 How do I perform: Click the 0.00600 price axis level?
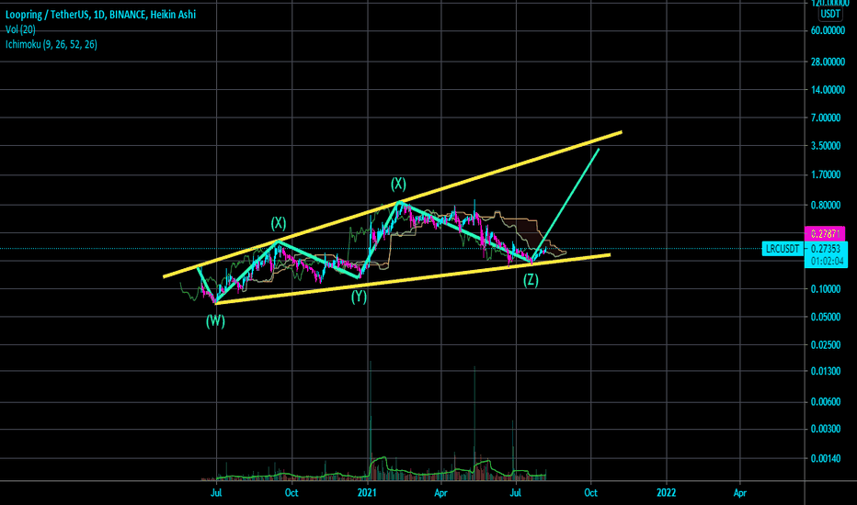[x=828, y=402]
